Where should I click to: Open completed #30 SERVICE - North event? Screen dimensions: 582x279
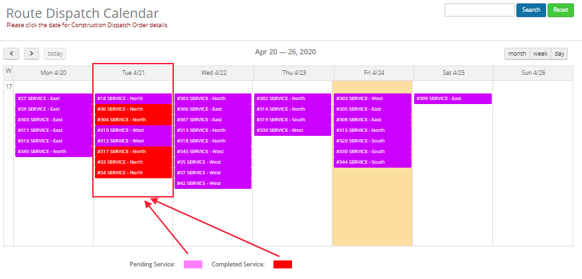tap(133, 109)
